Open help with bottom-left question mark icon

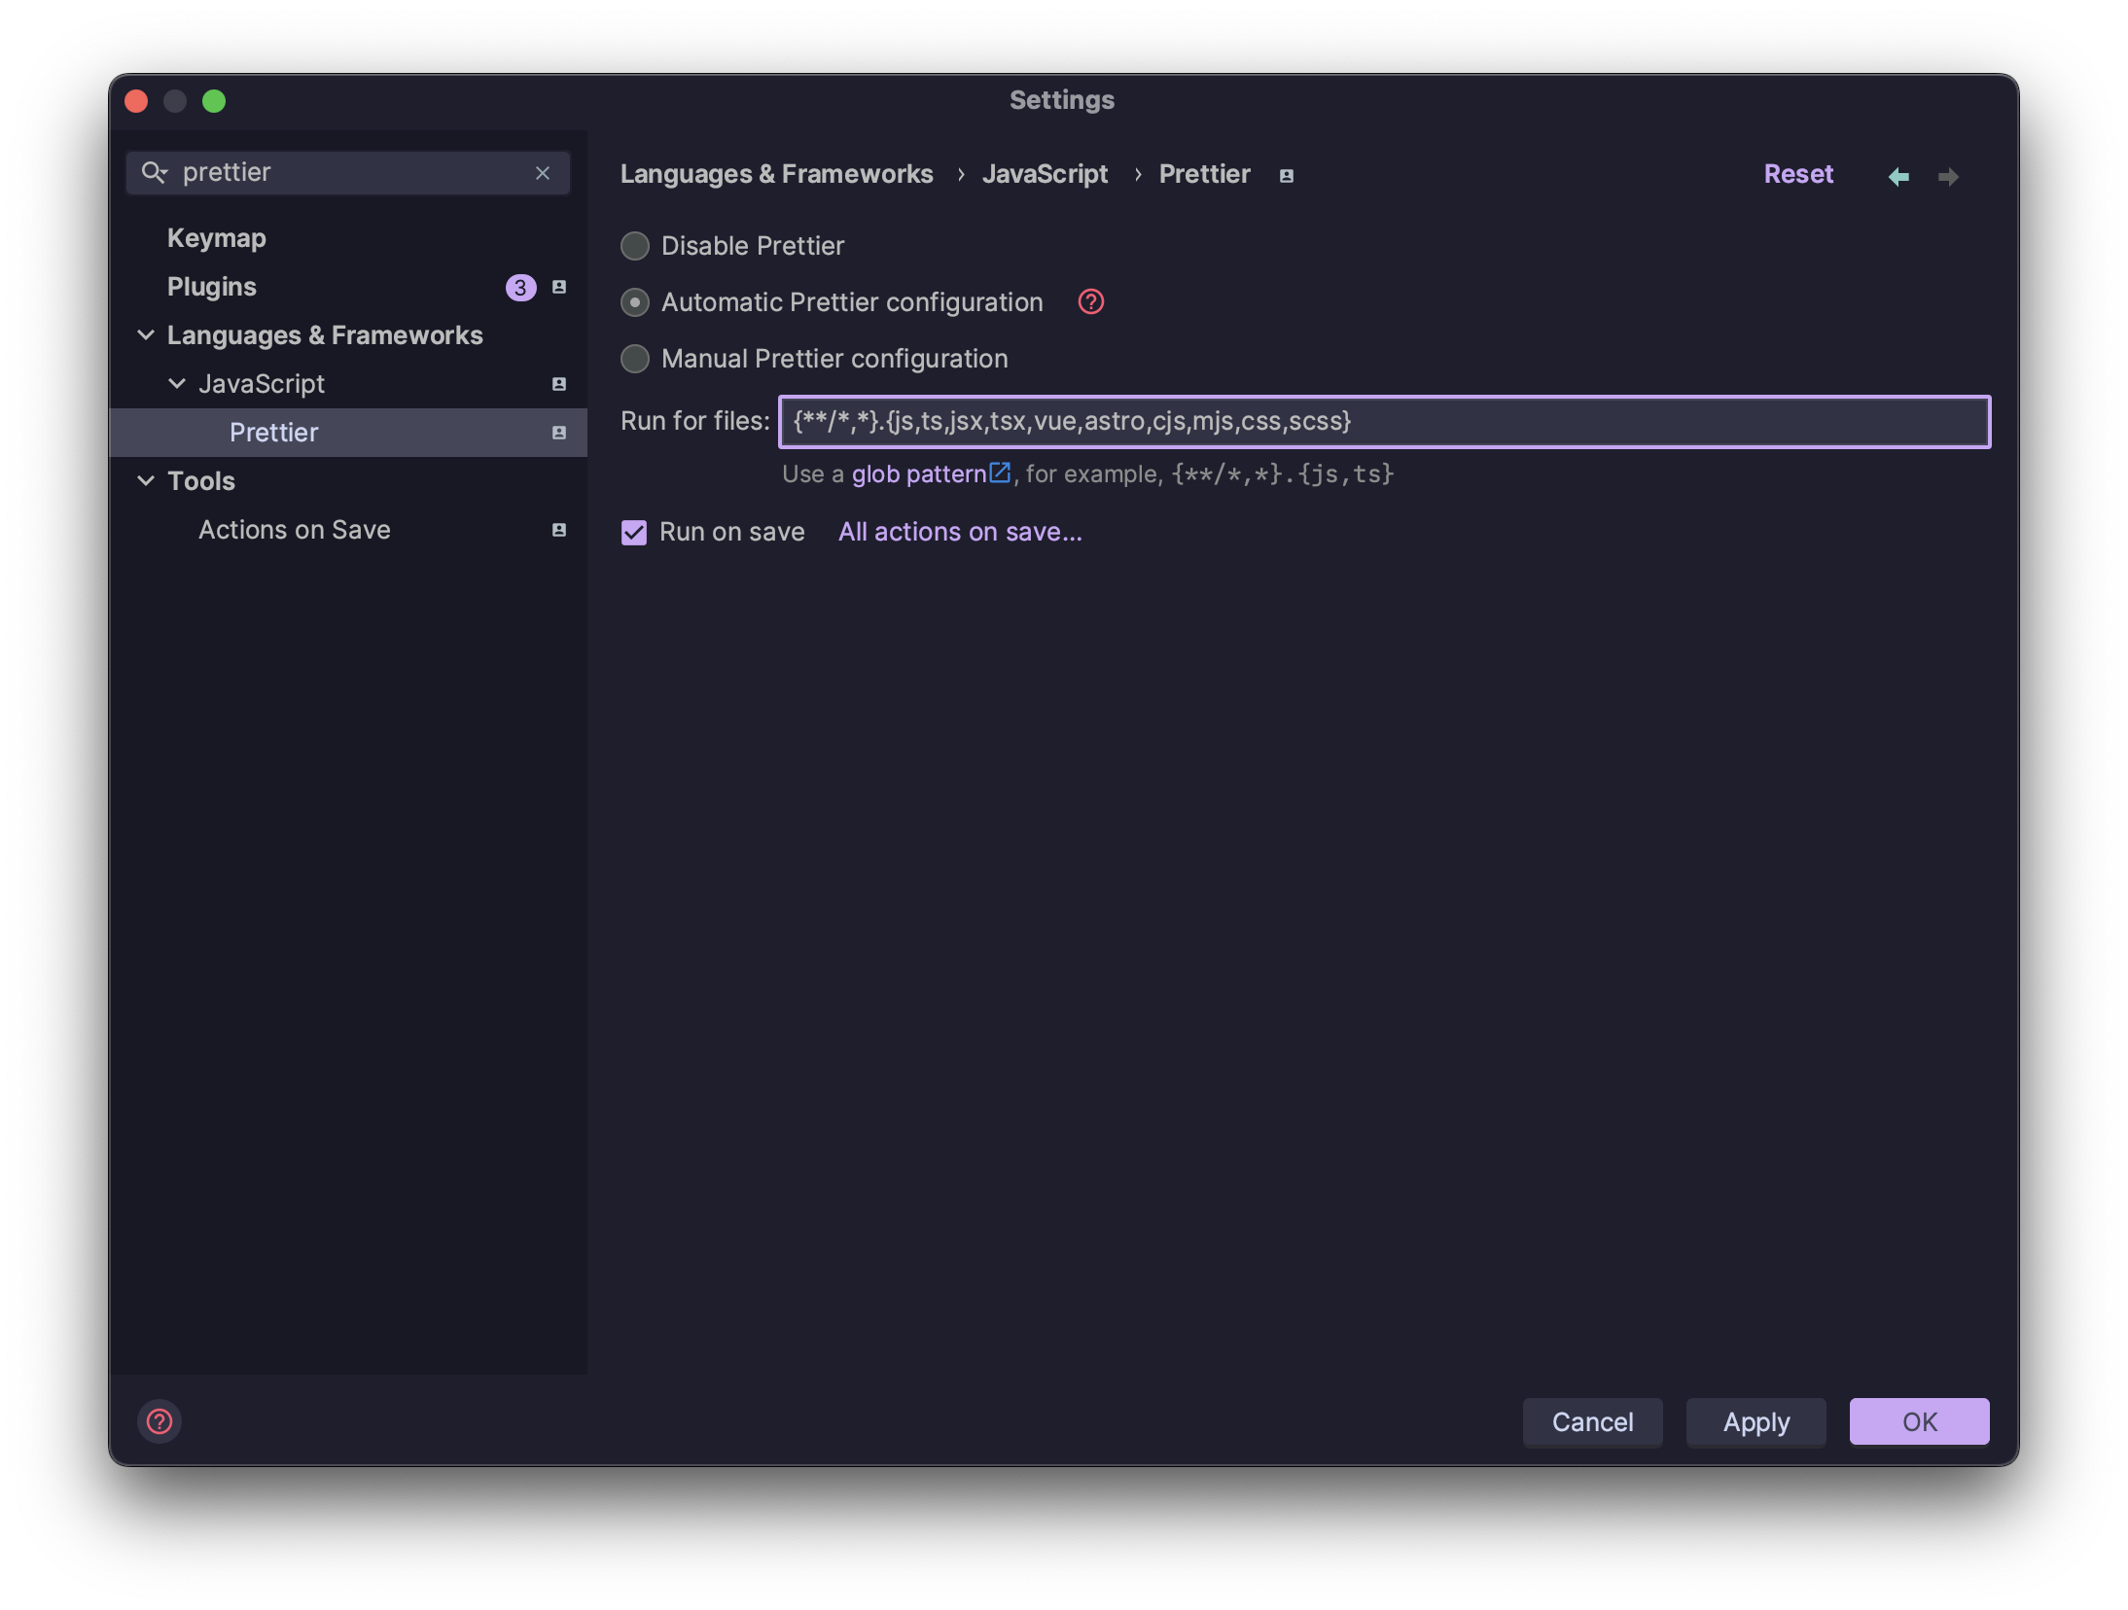click(160, 1421)
